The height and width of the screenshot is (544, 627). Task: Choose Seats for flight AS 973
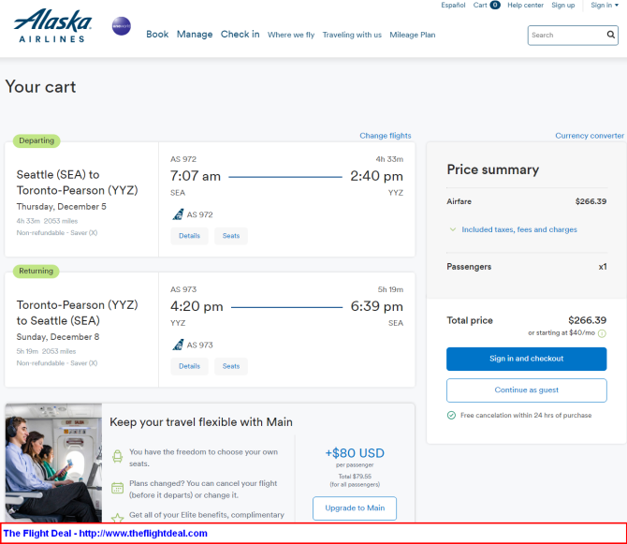[231, 366]
